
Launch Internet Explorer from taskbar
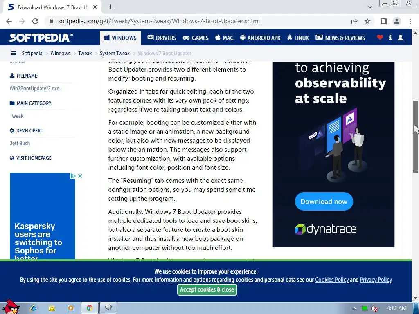point(34,308)
